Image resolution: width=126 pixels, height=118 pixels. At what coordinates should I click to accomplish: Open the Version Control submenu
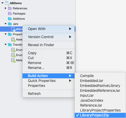point(49,37)
